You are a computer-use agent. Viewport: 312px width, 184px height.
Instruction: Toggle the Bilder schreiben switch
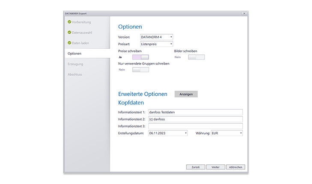pyautogui.click(x=196, y=57)
